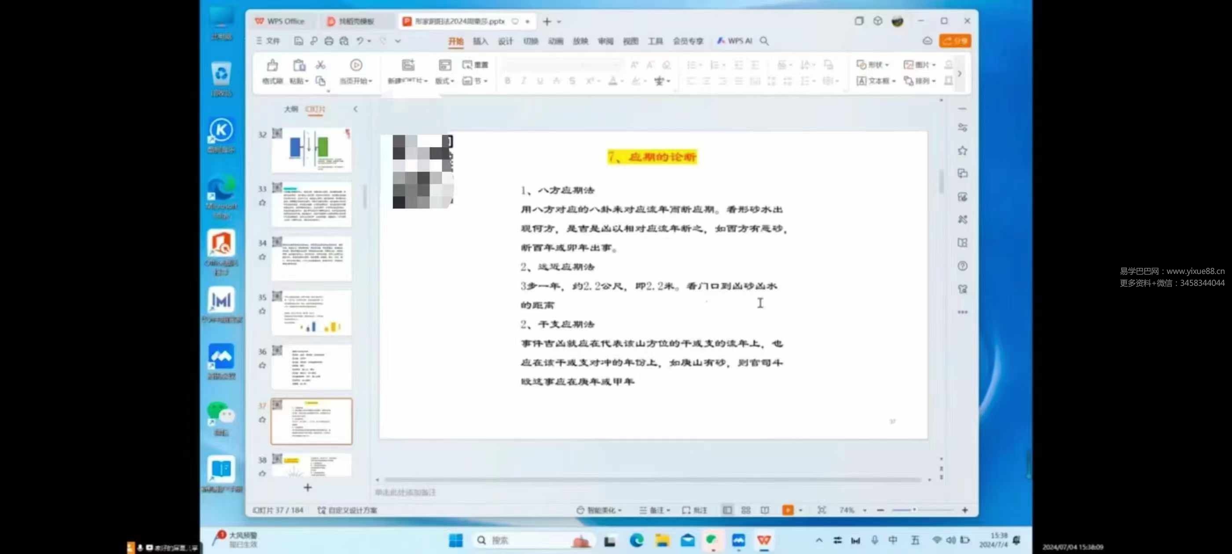Collapse the slide thumbnail panel
This screenshot has width=1232, height=554.
pos(356,109)
